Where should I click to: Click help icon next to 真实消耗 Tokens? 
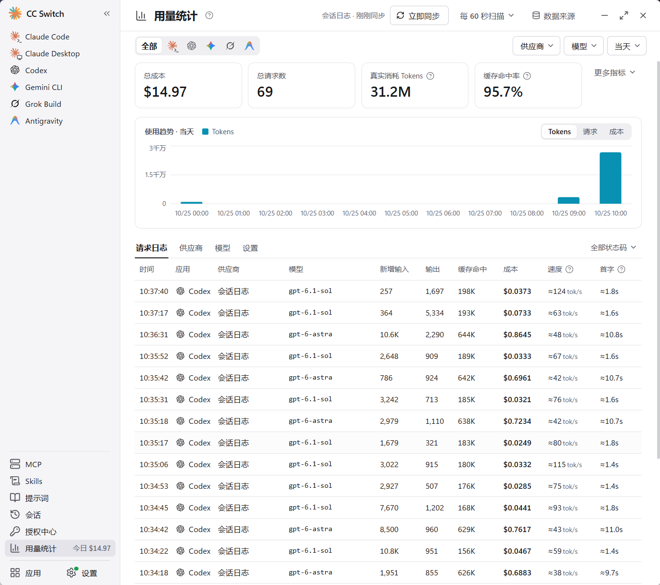click(430, 76)
